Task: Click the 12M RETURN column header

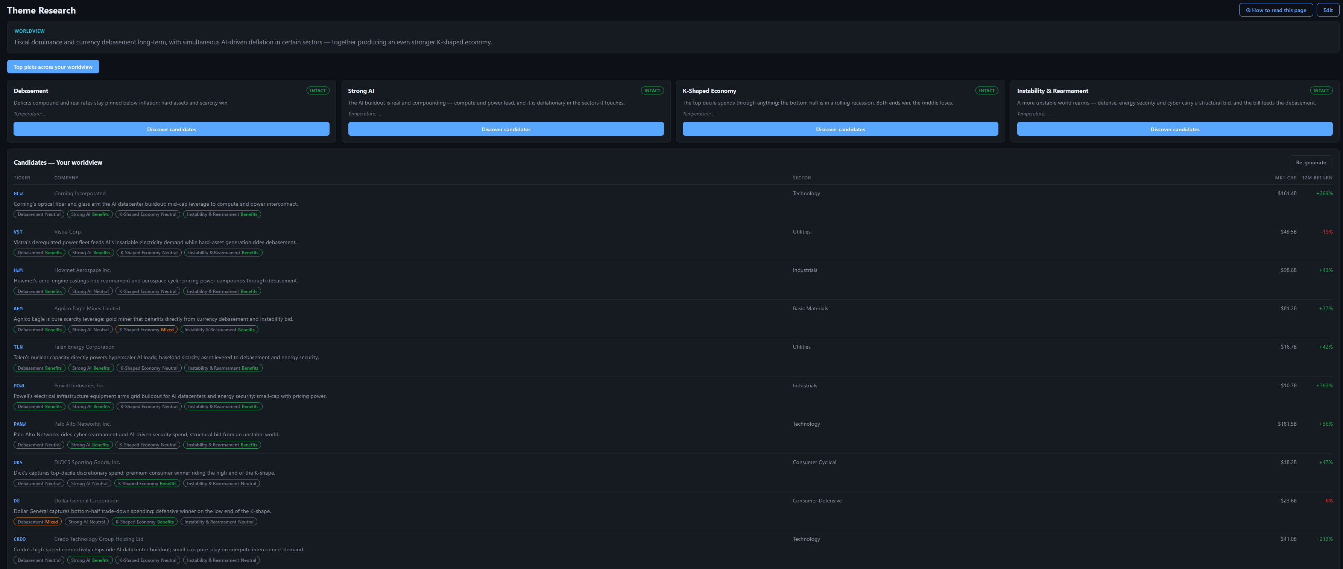Action: tap(1317, 178)
